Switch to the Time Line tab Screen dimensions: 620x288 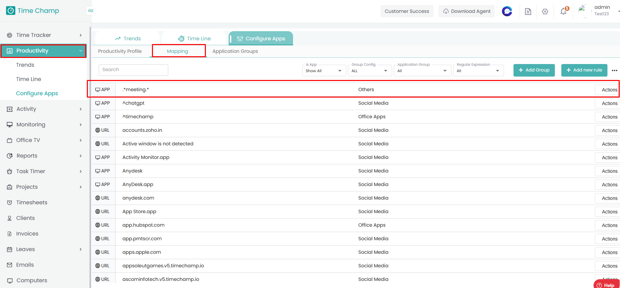[x=194, y=38]
